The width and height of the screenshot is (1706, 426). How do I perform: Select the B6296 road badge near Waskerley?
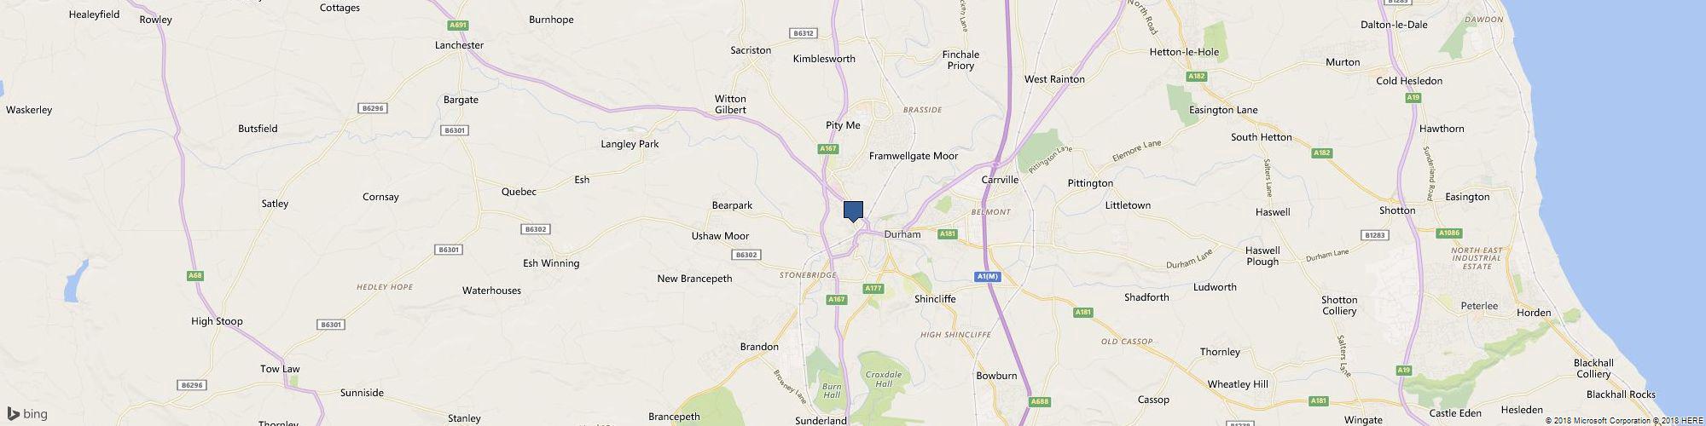point(373,108)
